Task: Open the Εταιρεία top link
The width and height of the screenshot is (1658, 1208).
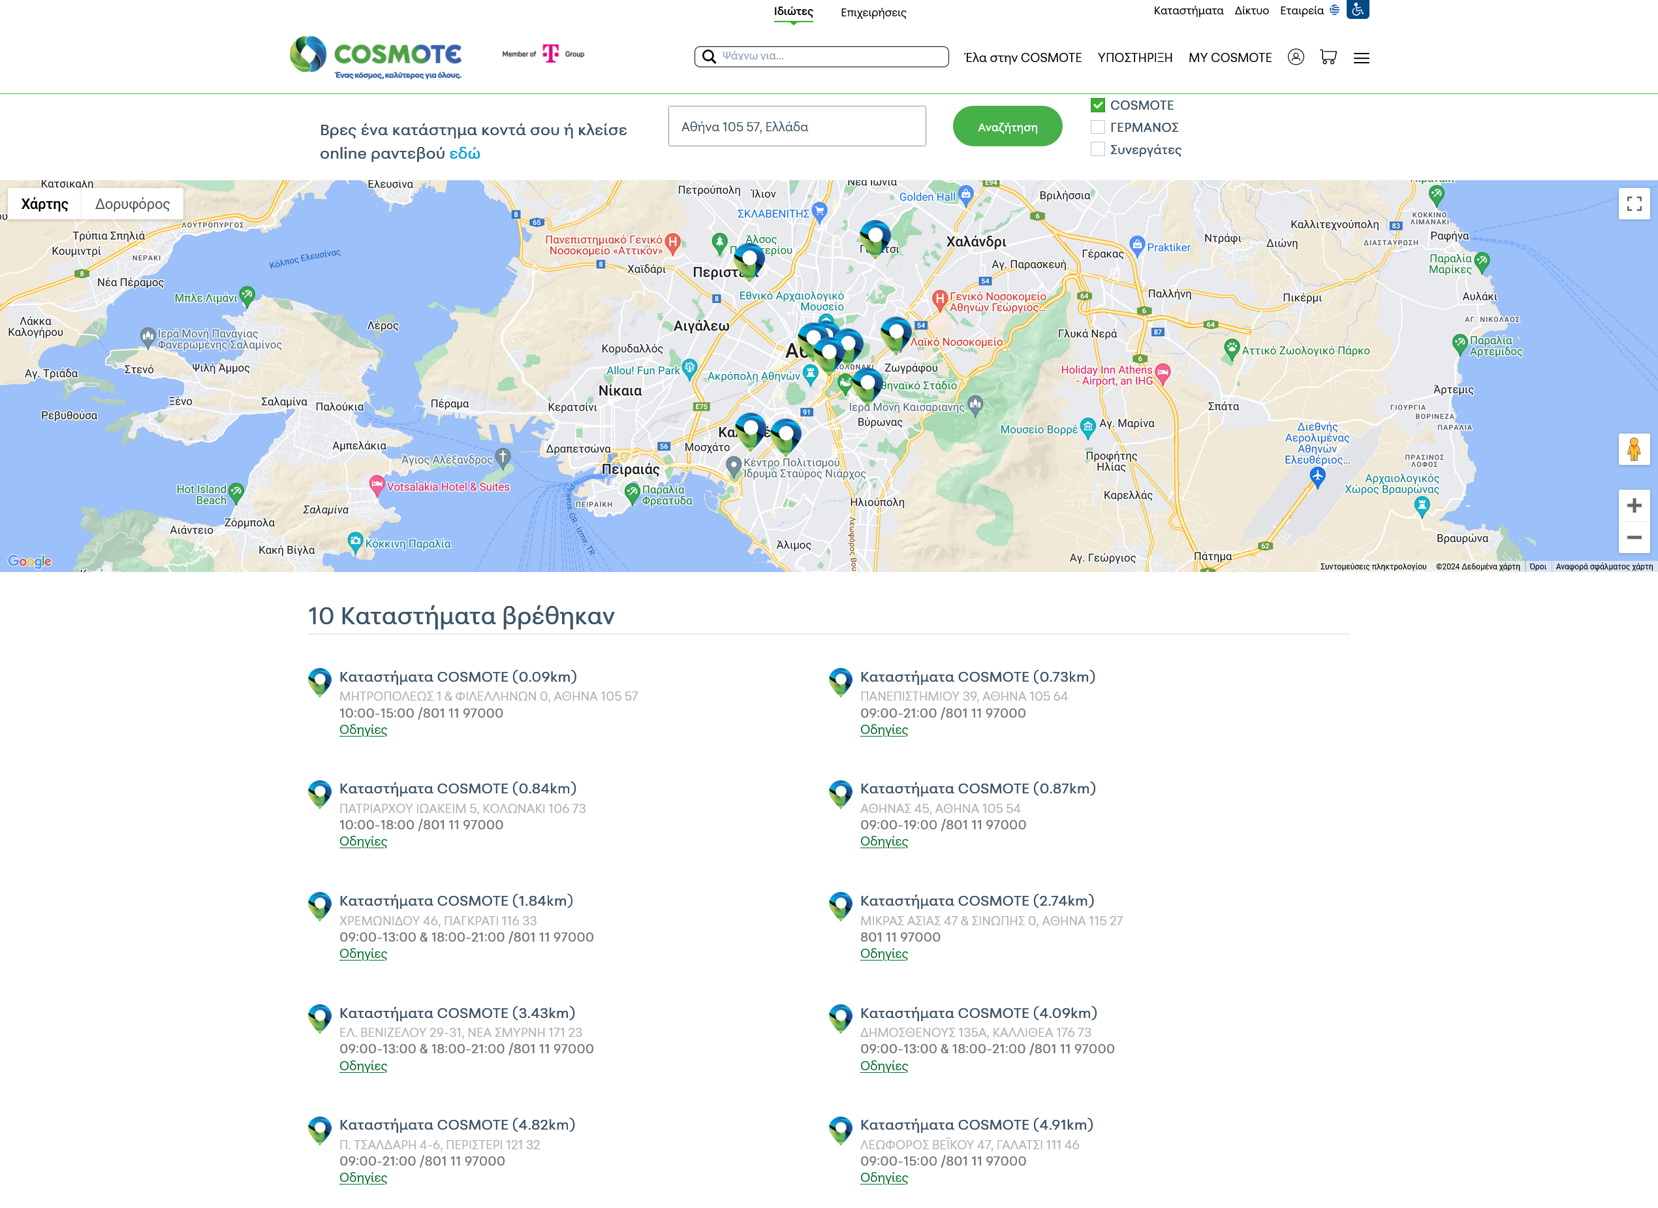Action: 1301,10
